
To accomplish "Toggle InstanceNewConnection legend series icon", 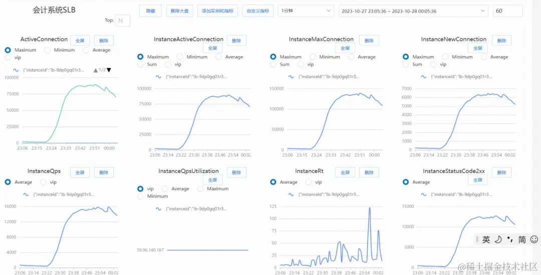I will coord(424,77).
